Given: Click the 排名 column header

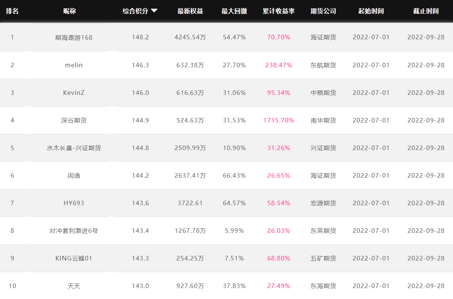Looking at the screenshot, I should [x=12, y=11].
